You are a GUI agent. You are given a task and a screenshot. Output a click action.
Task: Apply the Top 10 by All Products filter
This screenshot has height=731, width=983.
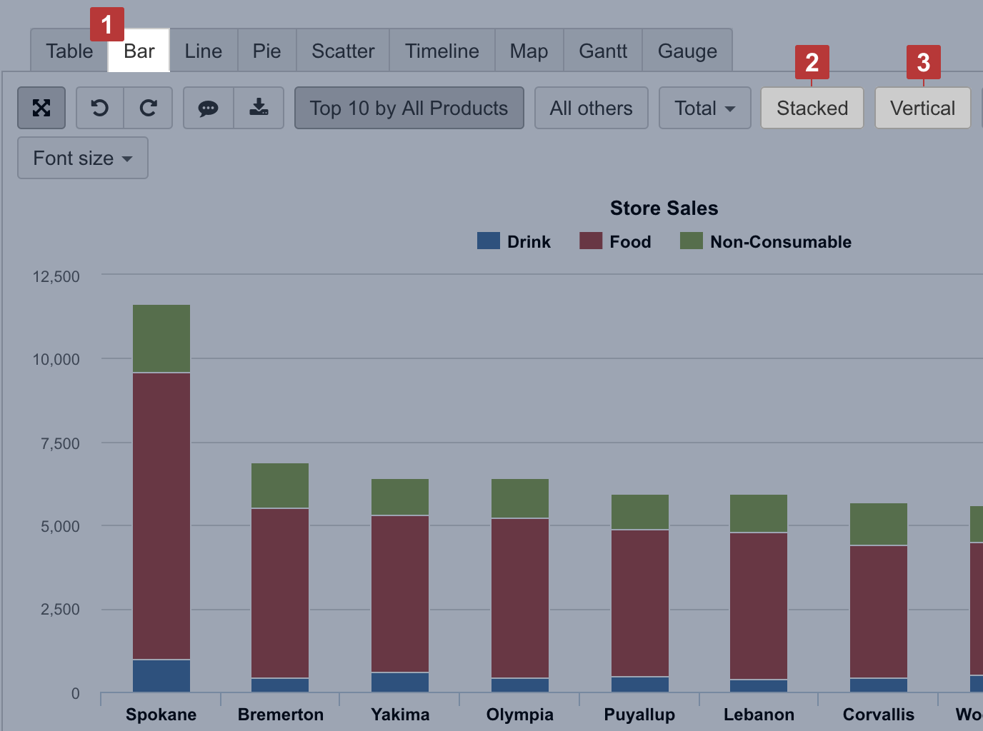[409, 108]
